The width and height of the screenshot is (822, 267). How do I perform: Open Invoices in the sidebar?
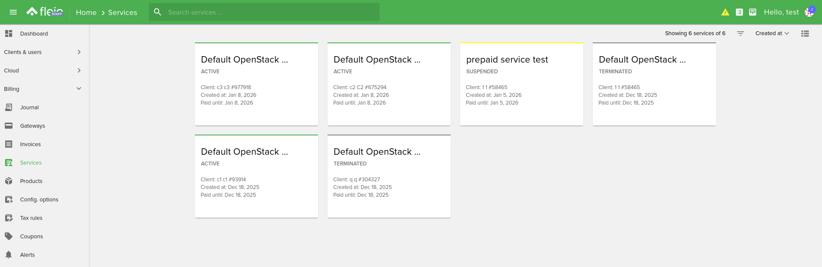[x=30, y=144]
